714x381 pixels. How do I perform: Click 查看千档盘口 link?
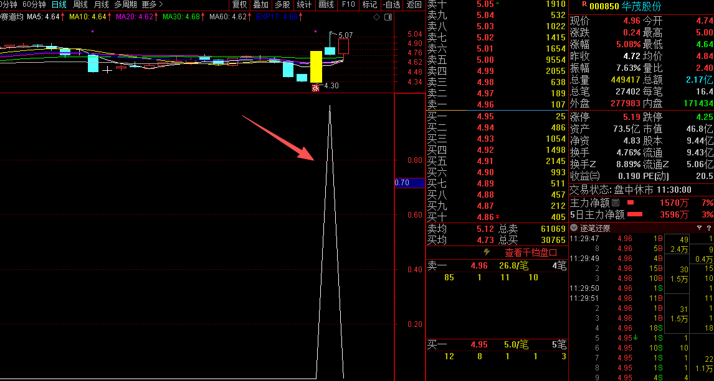(x=530, y=252)
